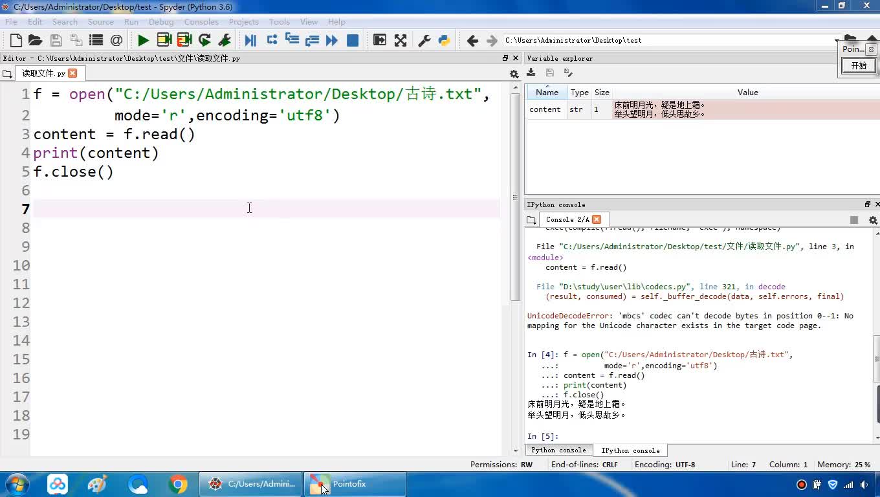Open Preferences via the wrench icon
880x497 pixels.
pyautogui.click(x=424, y=41)
